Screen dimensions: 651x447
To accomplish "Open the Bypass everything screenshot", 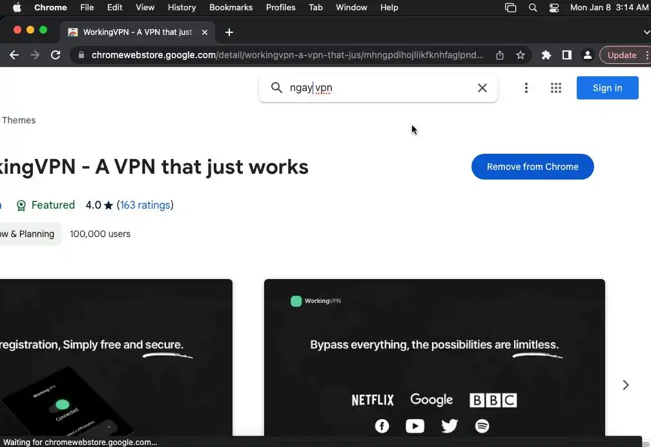I will coord(434,358).
